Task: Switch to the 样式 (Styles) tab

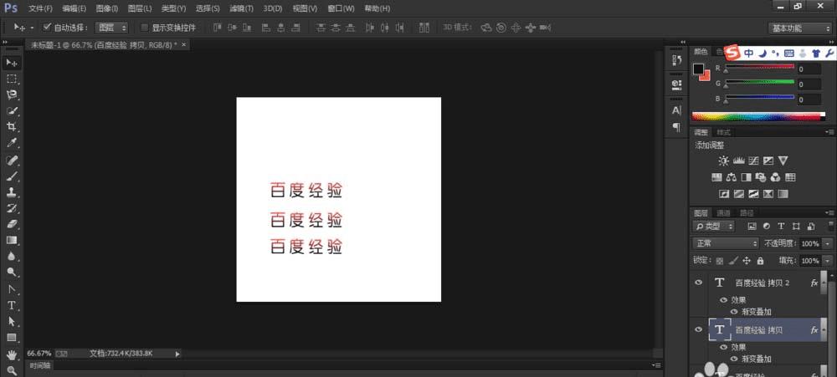Action: click(723, 132)
